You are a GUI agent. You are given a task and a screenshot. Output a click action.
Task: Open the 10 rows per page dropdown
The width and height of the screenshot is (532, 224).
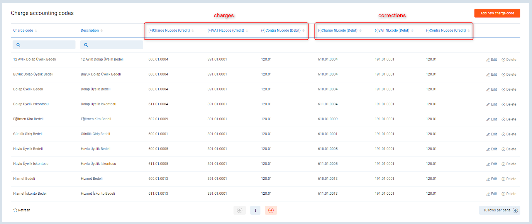[x=499, y=210]
